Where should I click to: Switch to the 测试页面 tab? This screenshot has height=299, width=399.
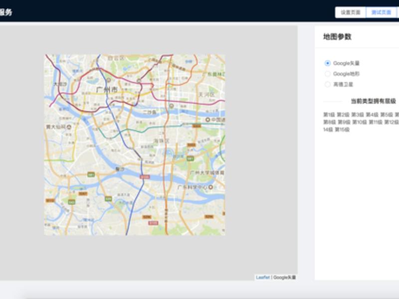tap(381, 12)
